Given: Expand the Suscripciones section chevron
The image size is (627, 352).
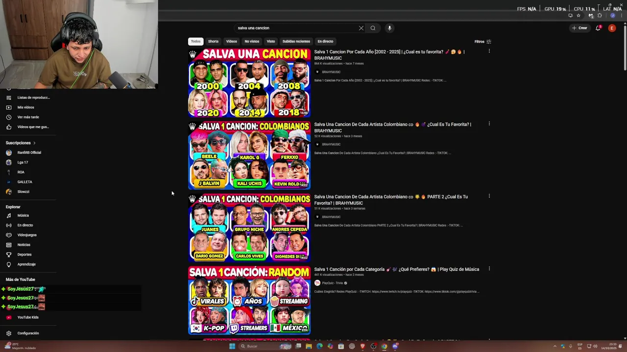Looking at the screenshot, I should pos(34,143).
